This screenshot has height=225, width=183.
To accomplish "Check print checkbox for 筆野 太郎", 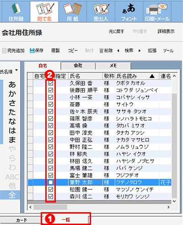I will (51, 182).
